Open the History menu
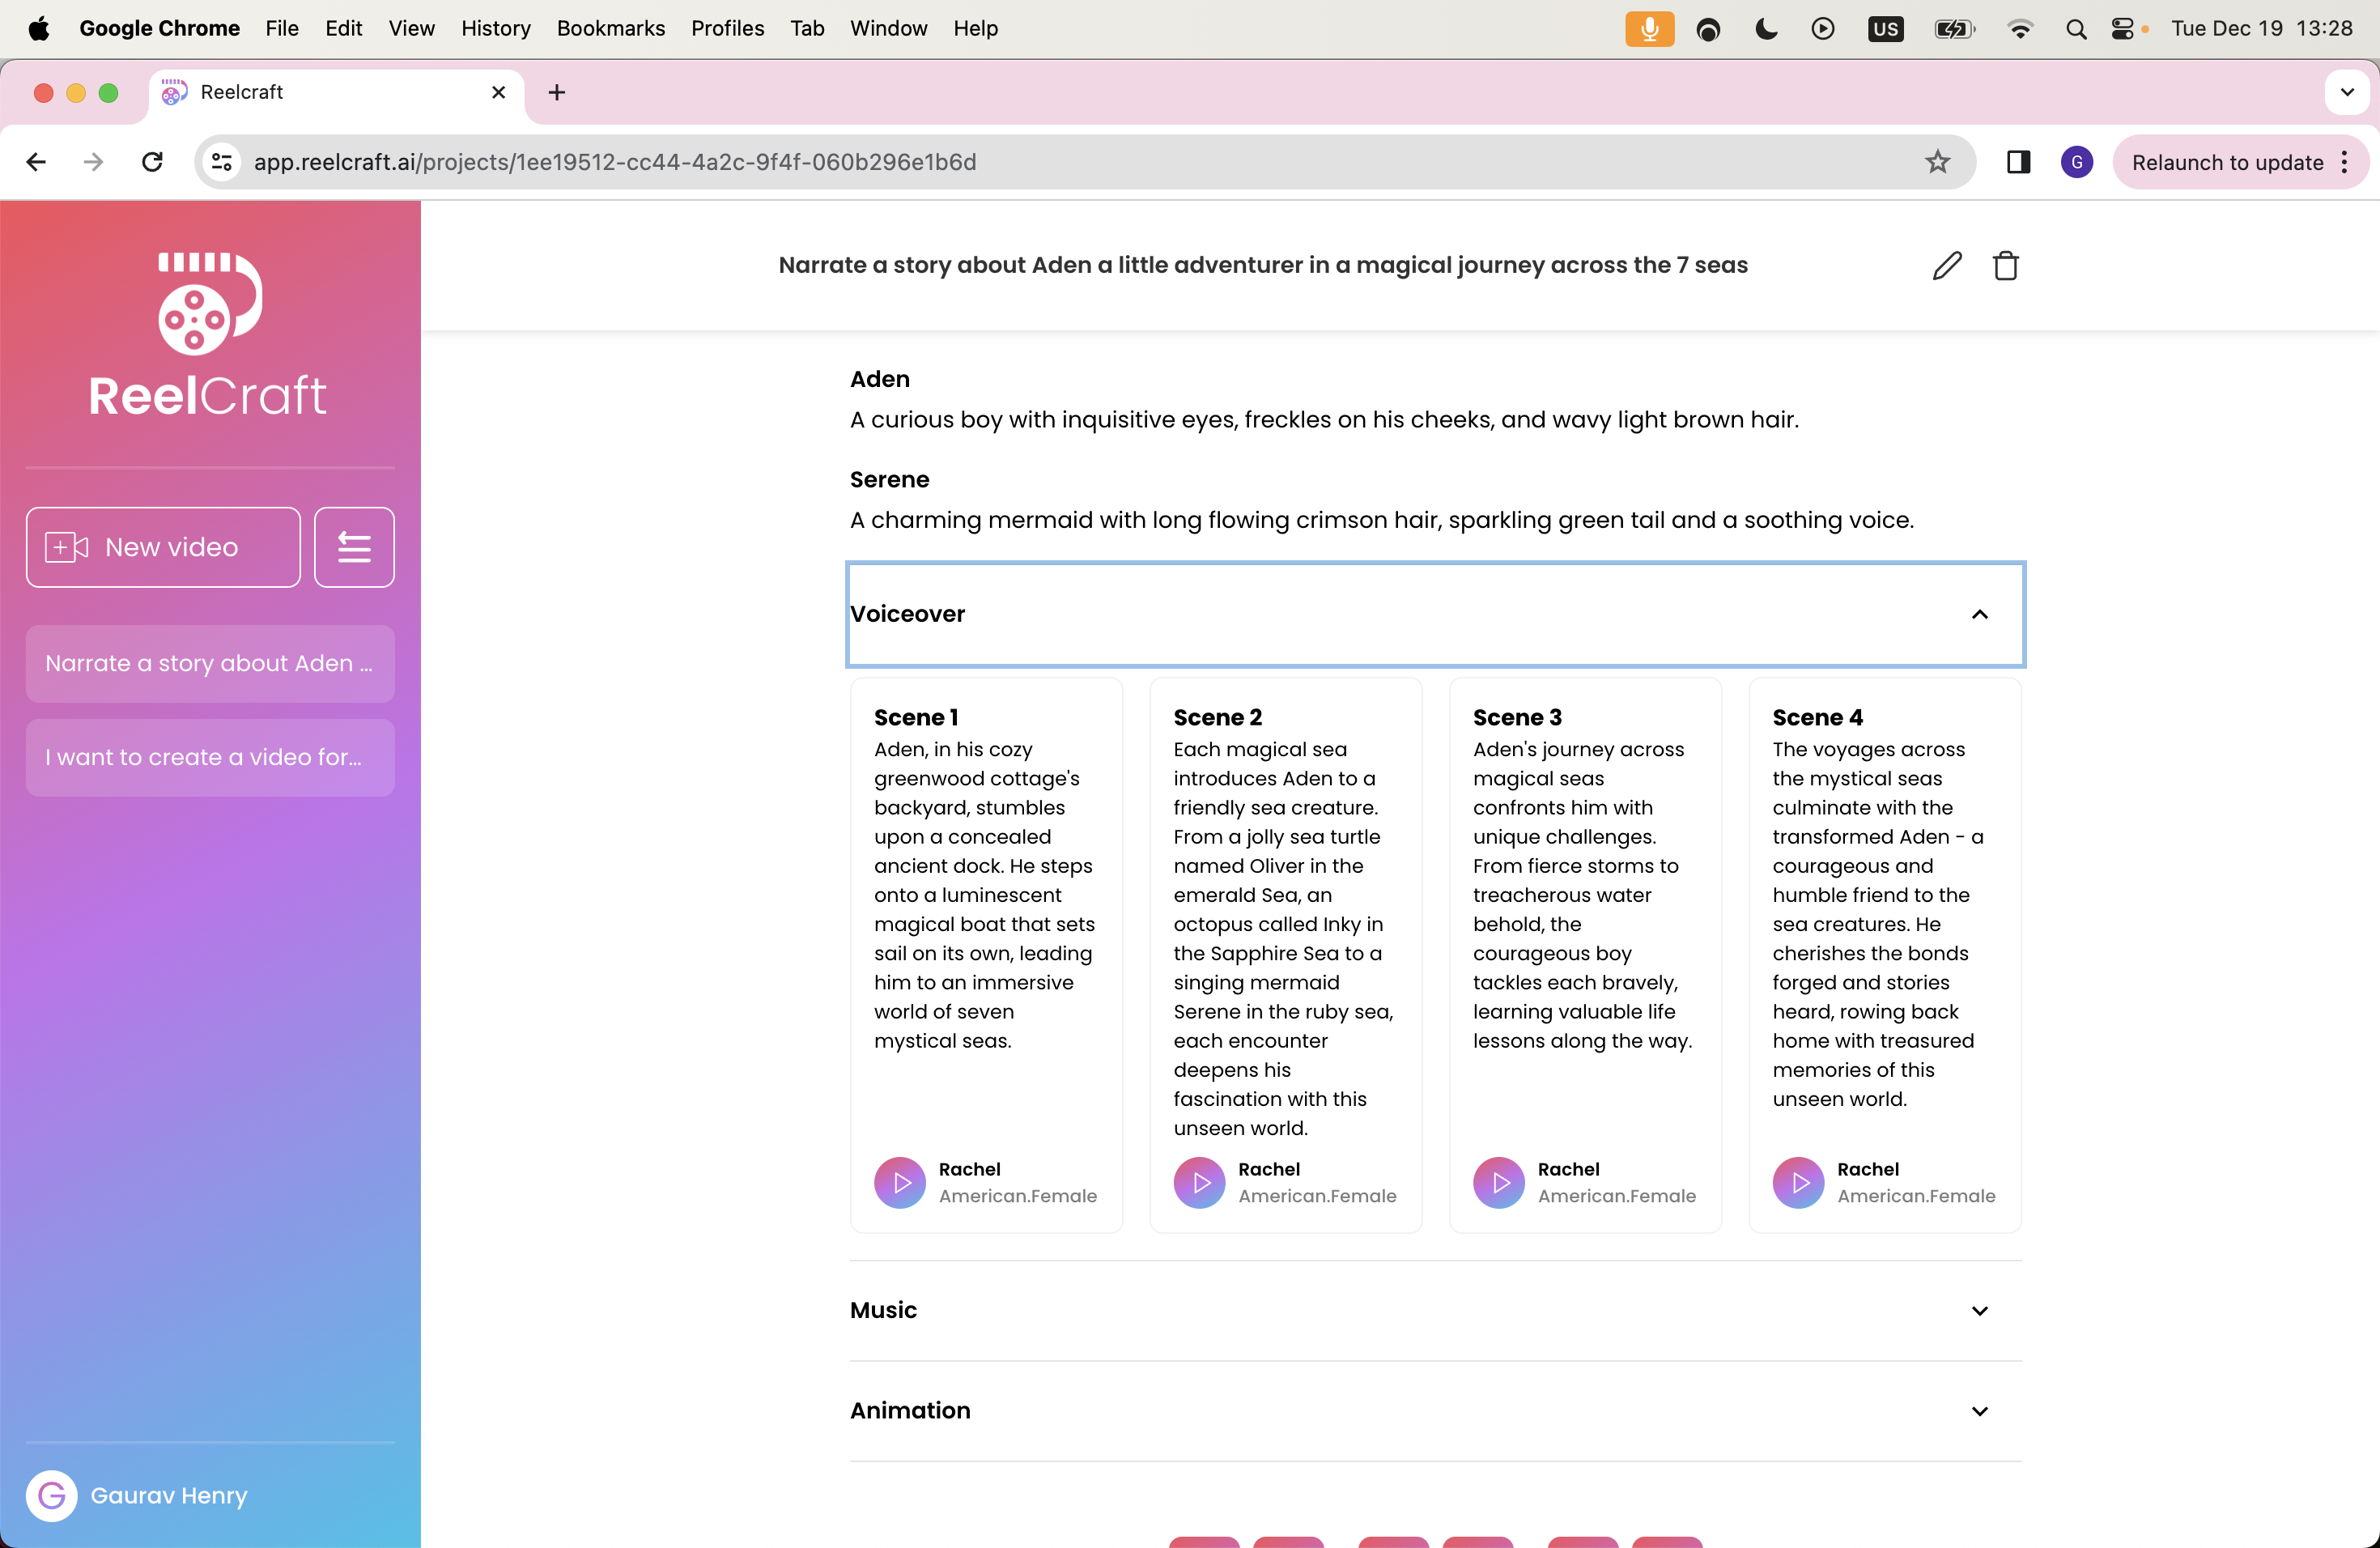The image size is (2380, 1548). [x=495, y=28]
